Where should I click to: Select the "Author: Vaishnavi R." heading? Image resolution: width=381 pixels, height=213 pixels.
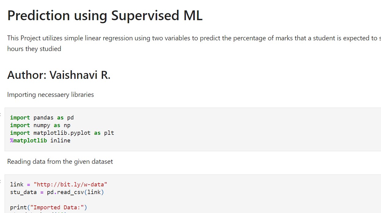tap(59, 75)
